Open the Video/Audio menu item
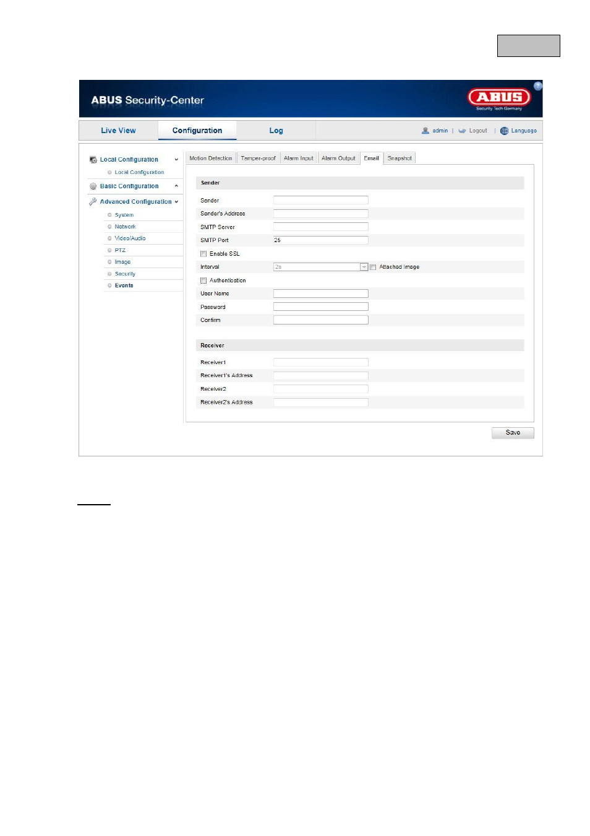 click(x=130, y=238)
